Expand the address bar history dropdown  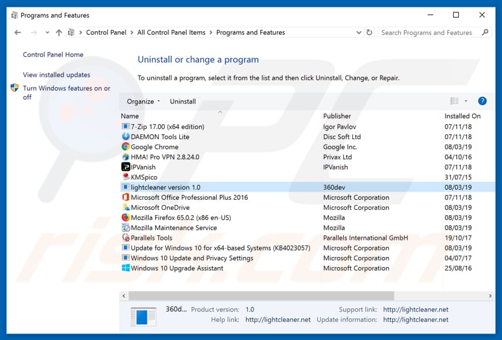tap(359, 32)
